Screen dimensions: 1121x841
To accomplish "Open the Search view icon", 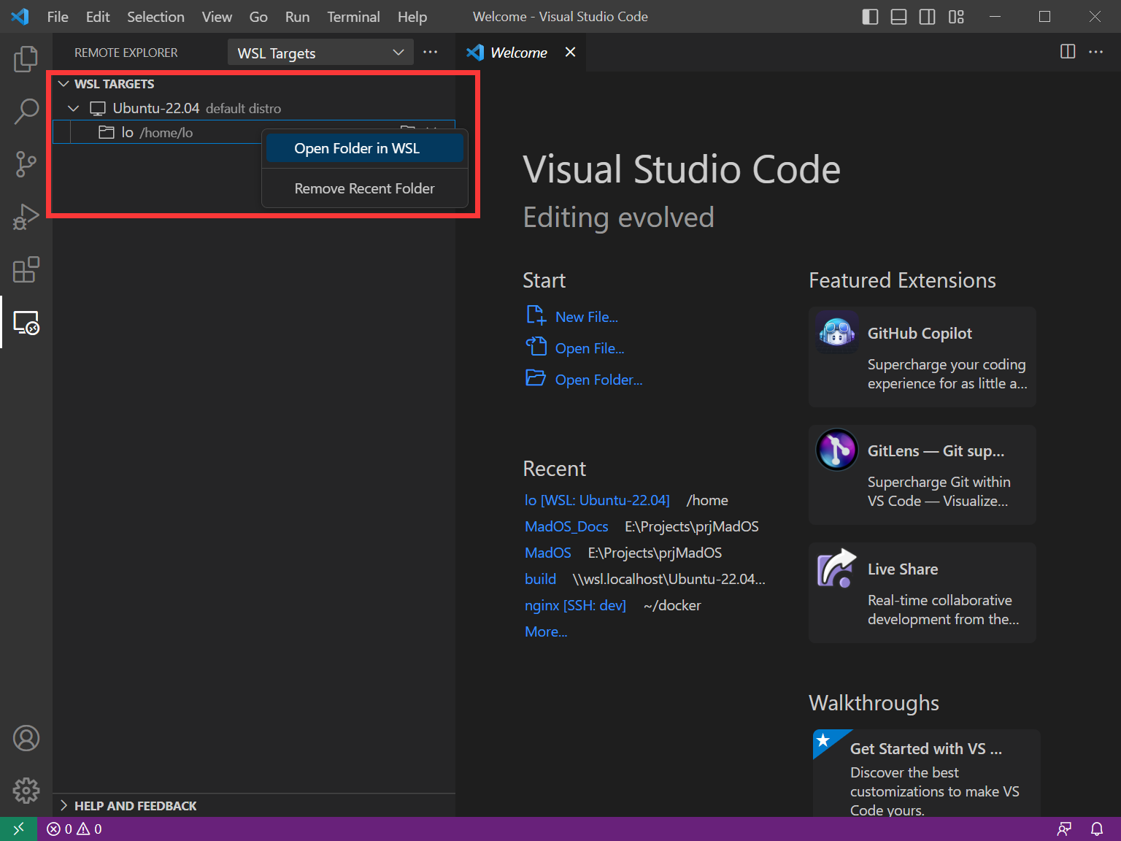I will (x=26, y=112).
